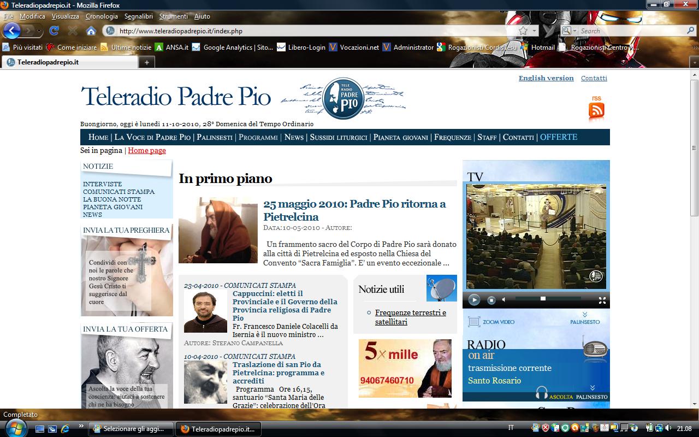Show desktop from quick launch icon
Image resolution: width=699 pixels, height=437 pixels.
pyautogui.click(x=40, y=428)
